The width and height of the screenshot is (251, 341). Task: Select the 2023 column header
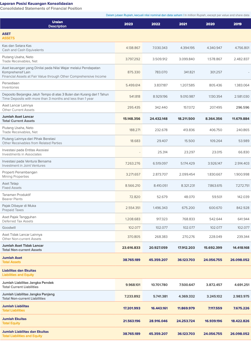pos(129,24)
